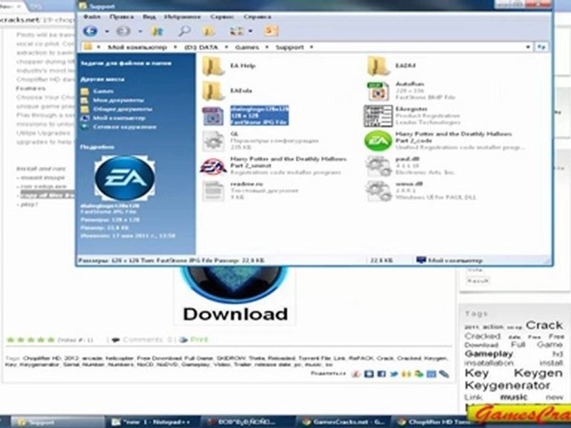Select Harry Potter Part 2_uninst EA icon
571x428 pixels.
213,166
